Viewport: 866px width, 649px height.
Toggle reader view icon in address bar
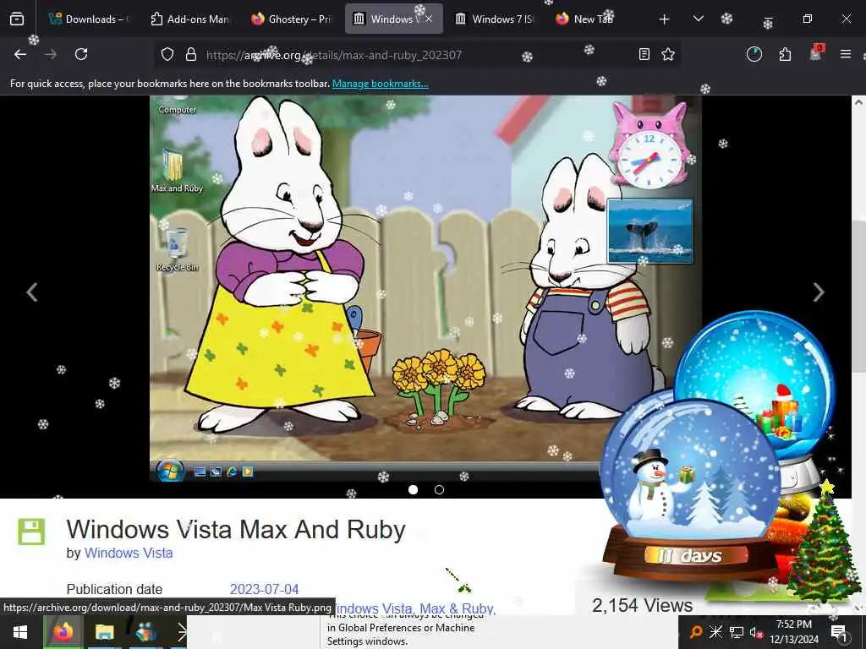(x=644, y=54)
